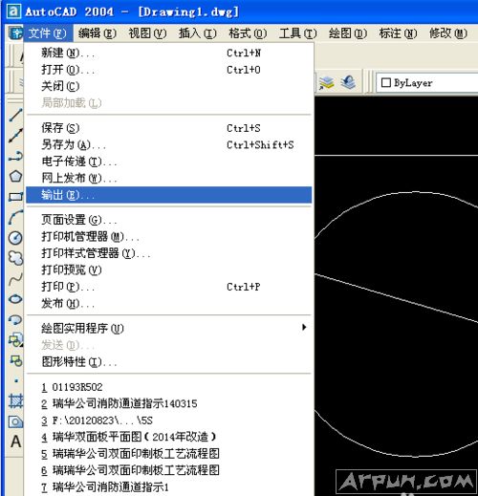Screen dimensions: 478x496
Task: Click the drawing document icon in menu bar
Action: pos(15,32)
